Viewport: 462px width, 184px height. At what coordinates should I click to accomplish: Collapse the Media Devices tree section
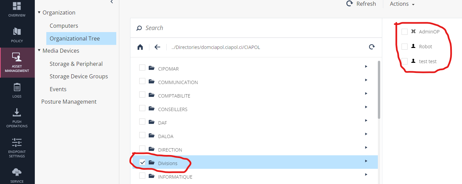(x=39, y=51)
